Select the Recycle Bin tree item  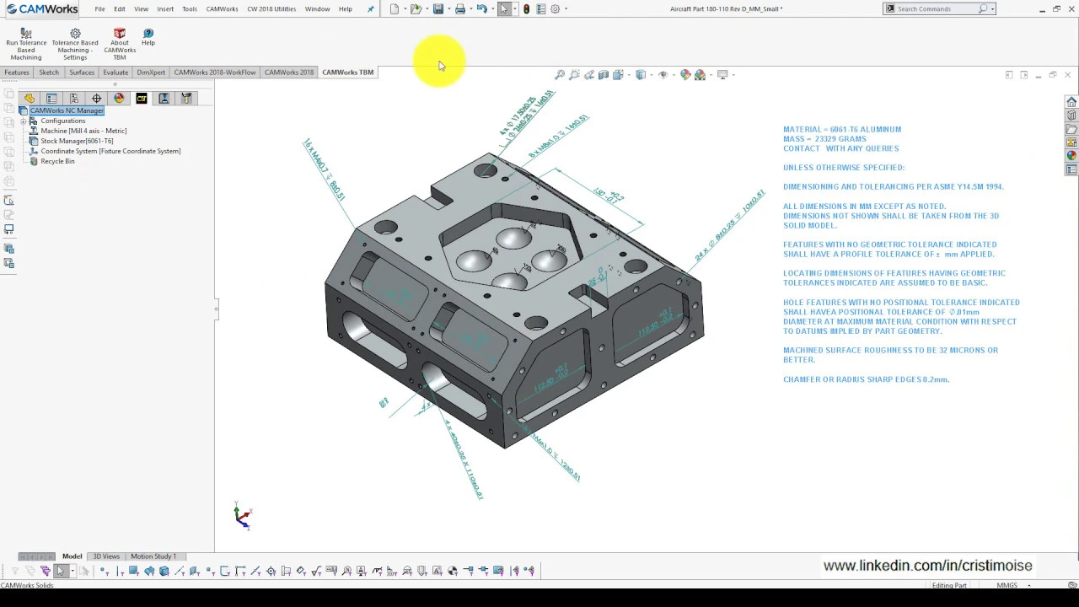pos(57,161)
